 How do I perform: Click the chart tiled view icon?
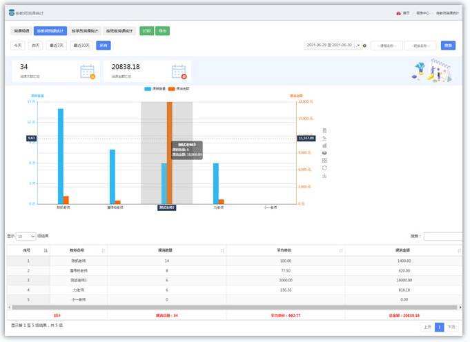click(x=324, y=161)
